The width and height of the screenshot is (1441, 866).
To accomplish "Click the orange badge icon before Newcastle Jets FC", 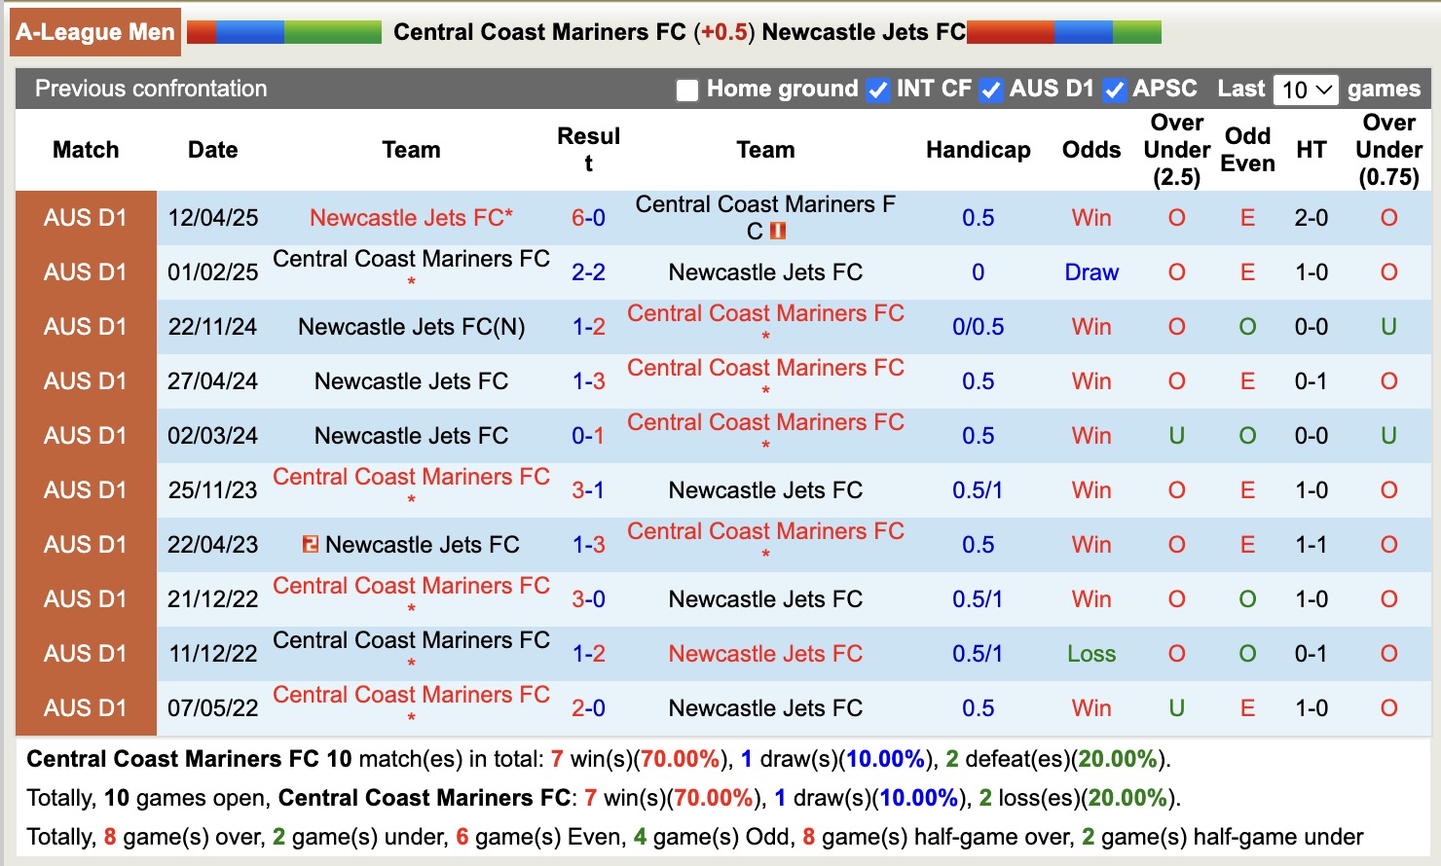I will pyautogui.click(x=313, y=544).
